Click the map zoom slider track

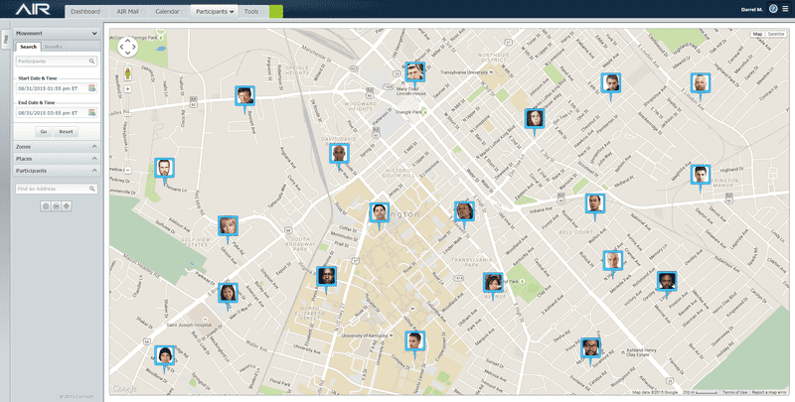[128, 130]
